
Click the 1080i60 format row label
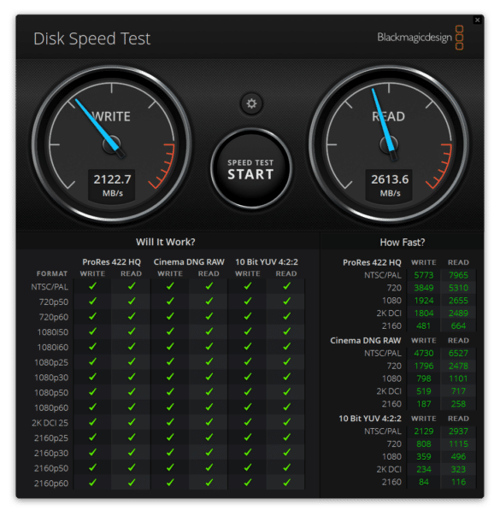(53, 348)
